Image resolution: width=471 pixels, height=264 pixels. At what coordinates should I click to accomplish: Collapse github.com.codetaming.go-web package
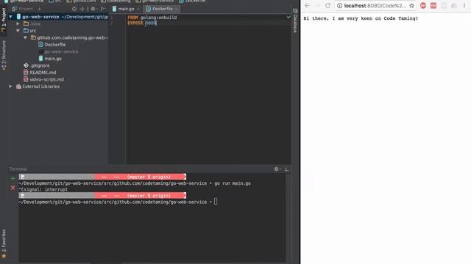[x=26, y=37]
